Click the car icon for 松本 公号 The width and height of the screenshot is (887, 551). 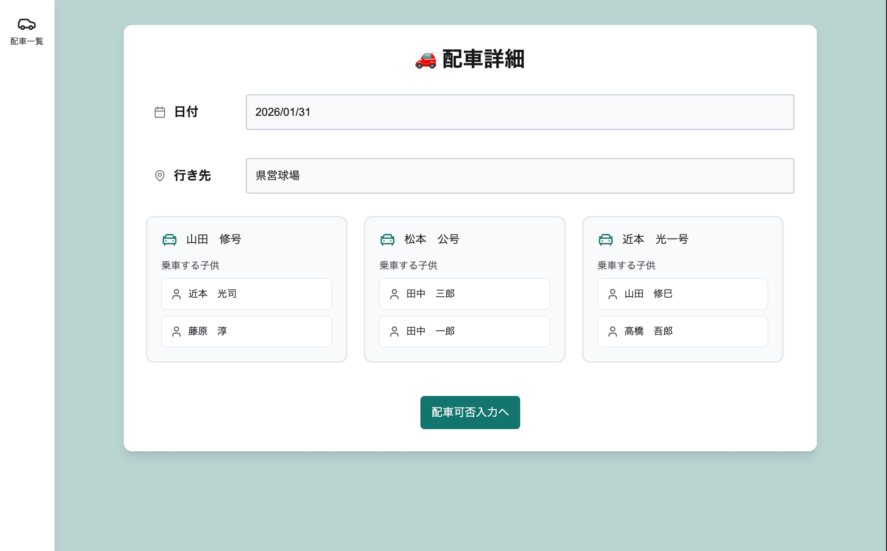coord(387,240)
